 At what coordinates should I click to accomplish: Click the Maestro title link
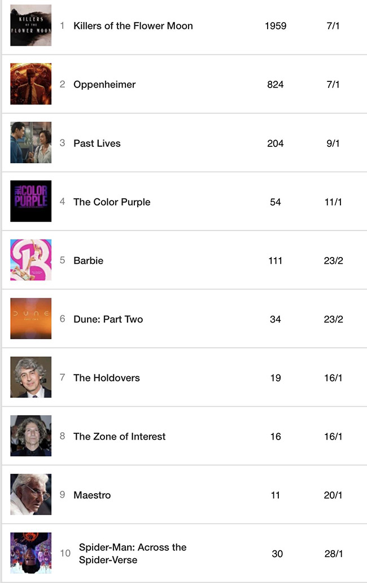pyautogui.click(x=92, y=495)
